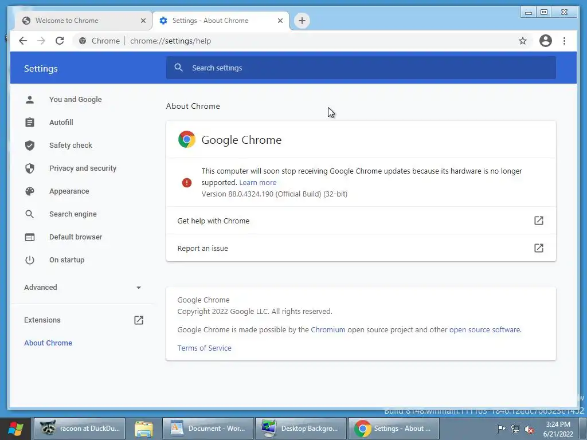
Task: Switch to the Settings - About Chrome tab
Action: 221,21
